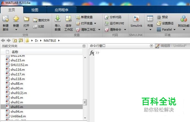The image size is (190, 122).
Task: Click New Variable (新建变量) icon
Action: (x=78, y=17)
